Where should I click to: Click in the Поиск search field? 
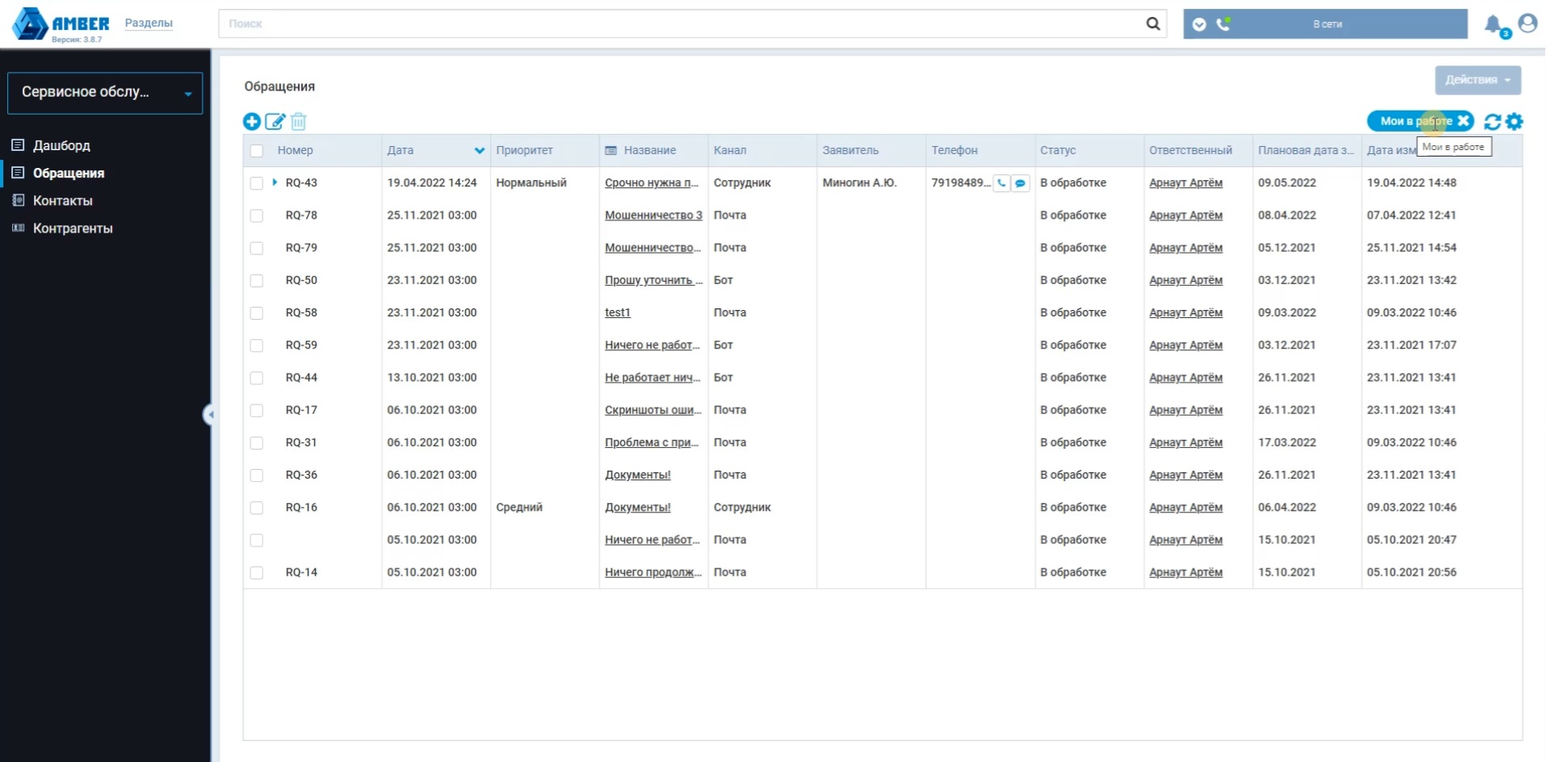(678, 24)
